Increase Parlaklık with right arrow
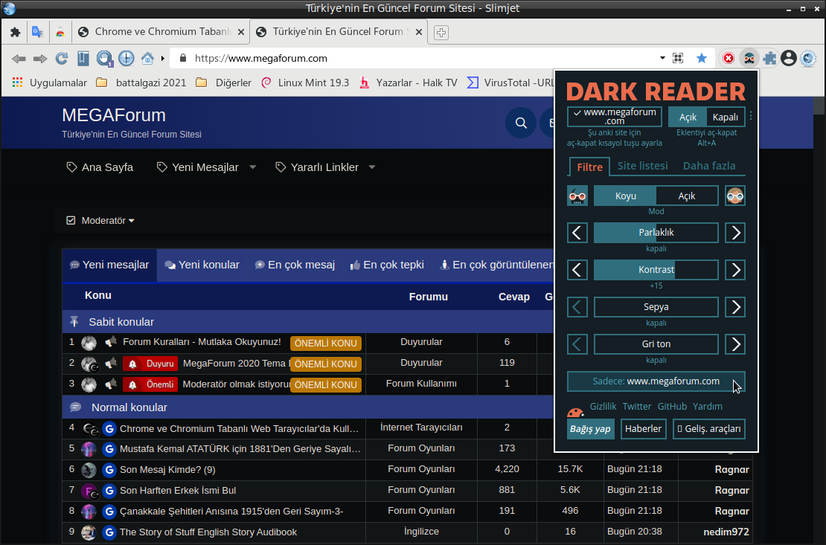Screen dimensions: 826x545 click(x=735, y=233)
